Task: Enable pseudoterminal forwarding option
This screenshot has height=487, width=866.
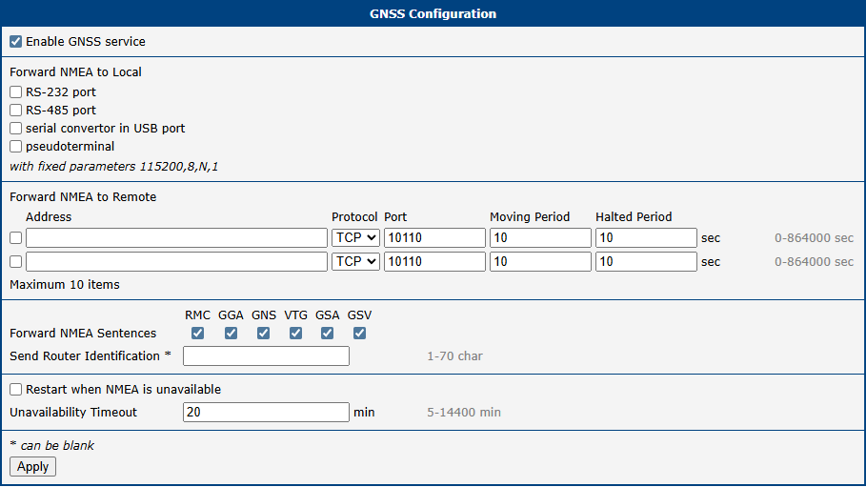Action: coord(15,147)
